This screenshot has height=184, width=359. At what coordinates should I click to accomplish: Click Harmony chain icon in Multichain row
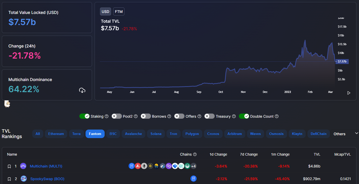181,166
